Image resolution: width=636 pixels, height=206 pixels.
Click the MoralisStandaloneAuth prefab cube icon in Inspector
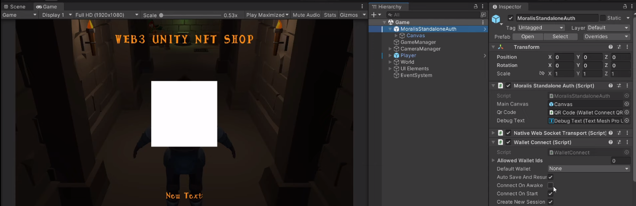point(496,19)
